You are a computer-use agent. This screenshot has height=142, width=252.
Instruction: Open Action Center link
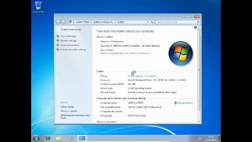67,107
